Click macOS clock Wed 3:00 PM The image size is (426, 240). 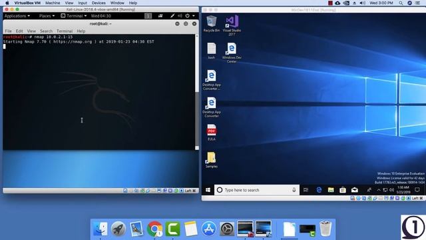[x=381, y=3]
